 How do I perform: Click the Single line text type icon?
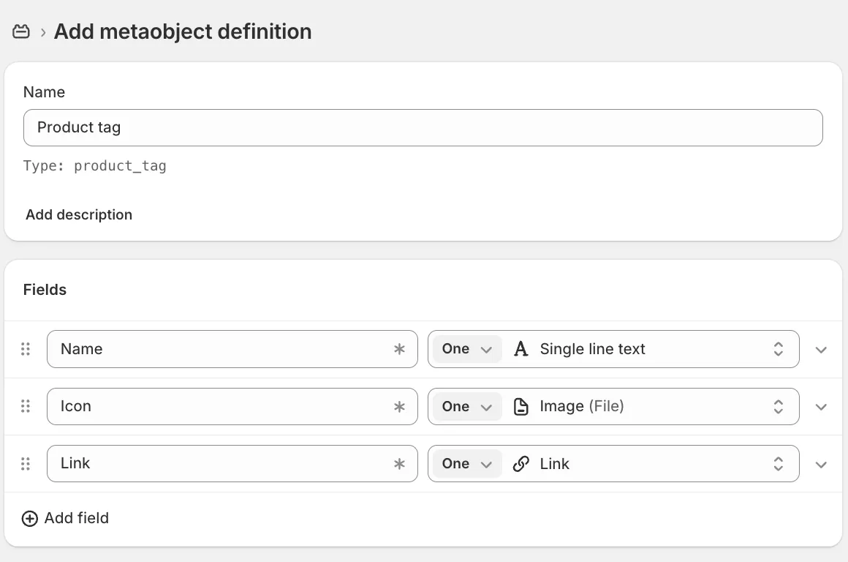pyautogui.click(x=520, y=349)
